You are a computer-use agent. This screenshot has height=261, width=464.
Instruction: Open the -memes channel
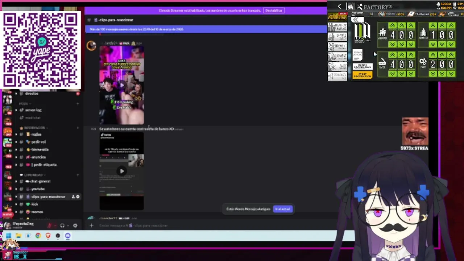point(37,212)
